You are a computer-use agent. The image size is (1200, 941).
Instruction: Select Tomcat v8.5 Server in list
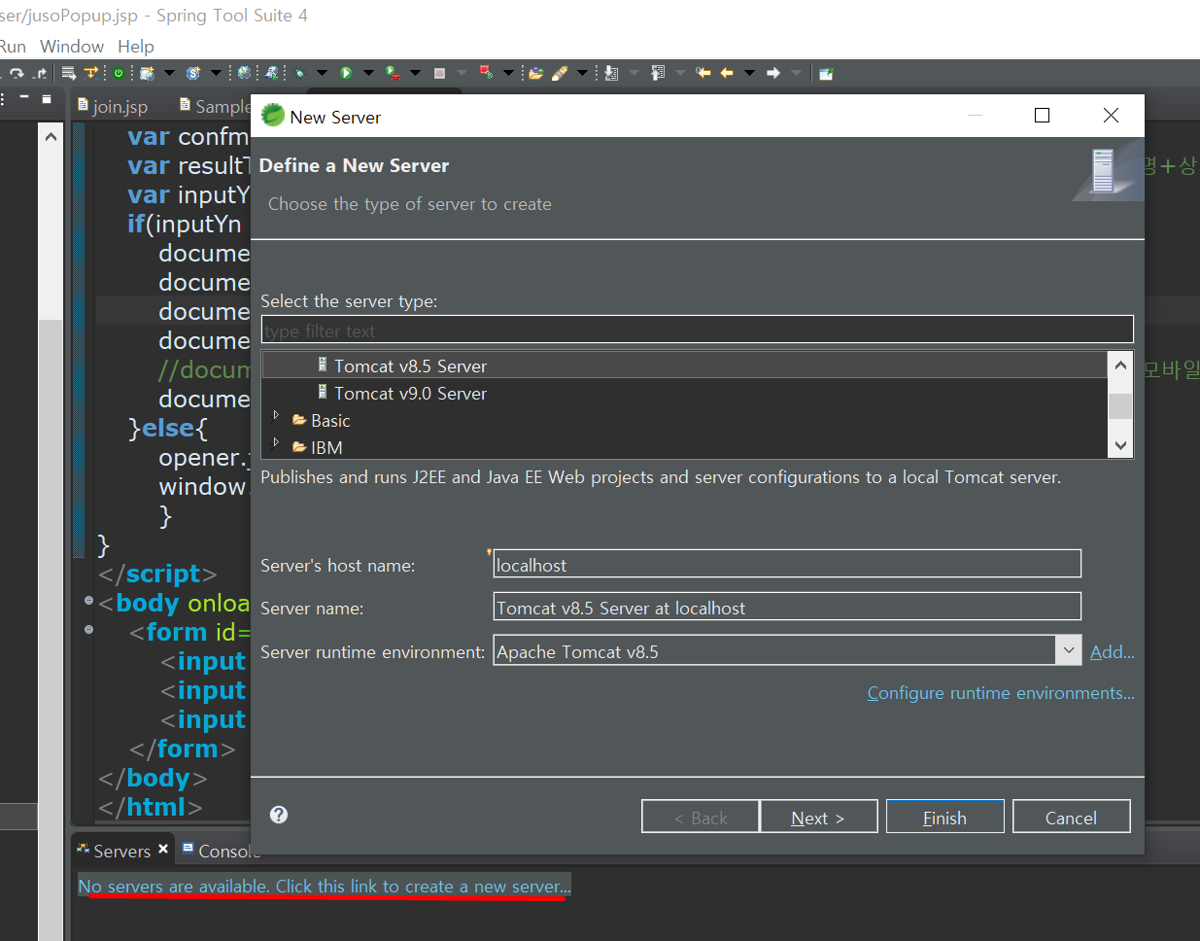pos(410,366)
